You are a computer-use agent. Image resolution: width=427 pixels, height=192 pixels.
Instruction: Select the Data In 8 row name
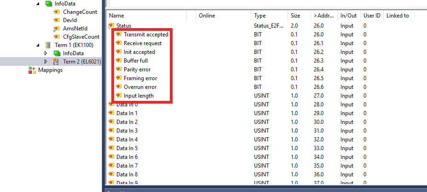coord(127,175)
